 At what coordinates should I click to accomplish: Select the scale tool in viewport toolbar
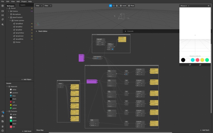[x=117, y=6]
